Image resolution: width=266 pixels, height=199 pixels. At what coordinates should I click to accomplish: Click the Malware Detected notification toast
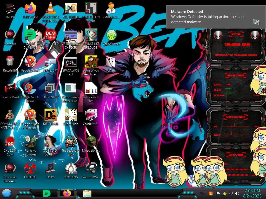click(216, 17)
